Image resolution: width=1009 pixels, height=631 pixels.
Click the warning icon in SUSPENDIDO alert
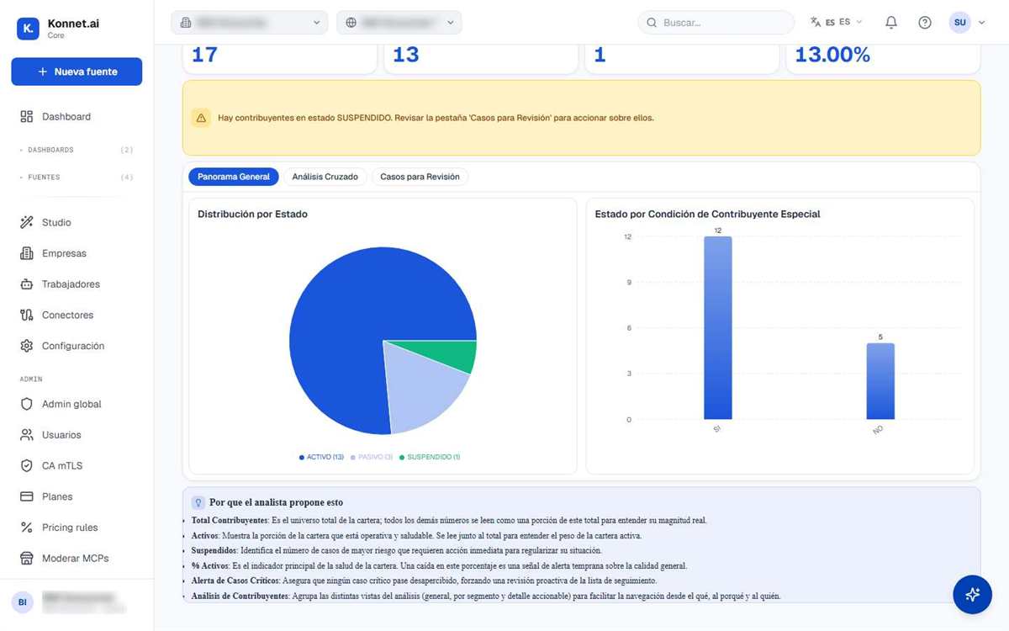pos(201,118)
